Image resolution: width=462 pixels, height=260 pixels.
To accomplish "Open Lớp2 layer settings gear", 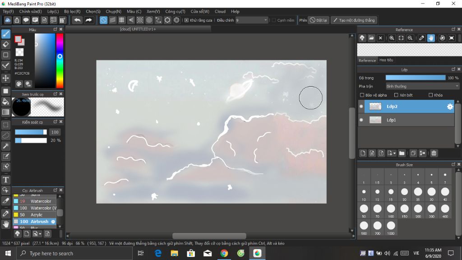I will 450,107.
